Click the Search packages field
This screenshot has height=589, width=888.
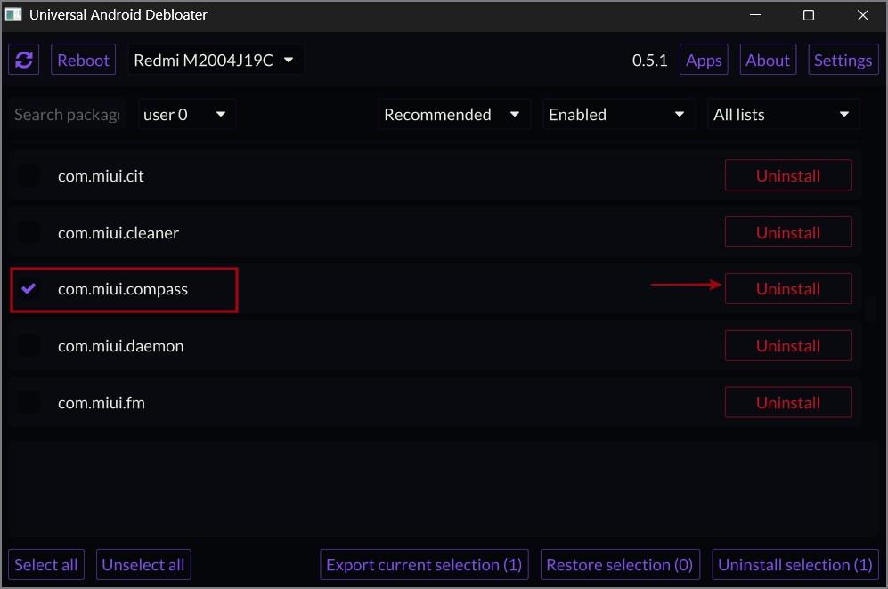(67, 115)
